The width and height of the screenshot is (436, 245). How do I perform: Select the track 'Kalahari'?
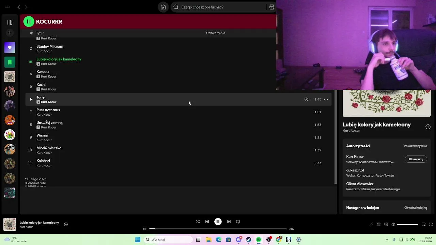click(43, 161)
